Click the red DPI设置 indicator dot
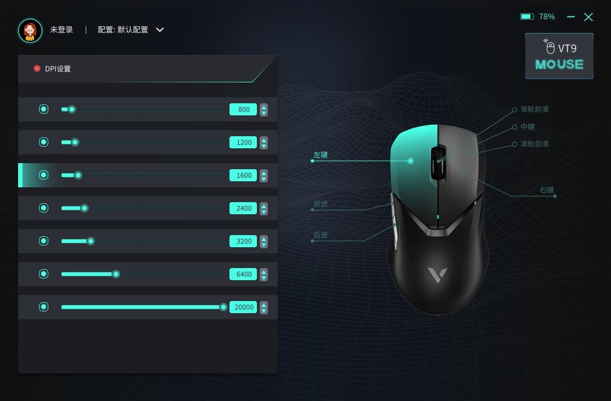 [x=37, y=69]
